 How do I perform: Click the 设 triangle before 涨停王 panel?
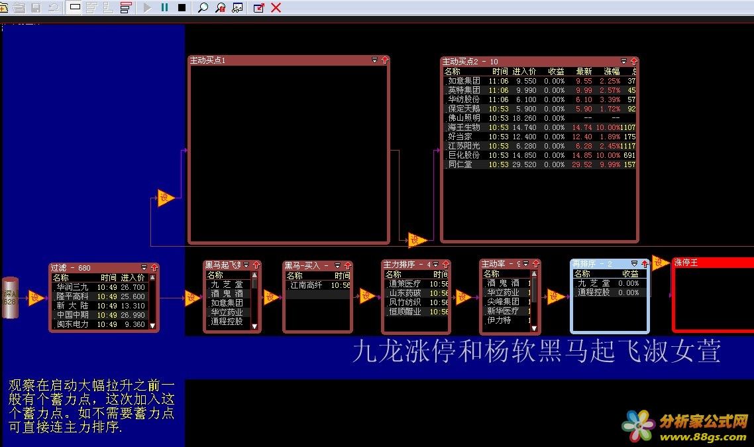(x=660, y=262)
